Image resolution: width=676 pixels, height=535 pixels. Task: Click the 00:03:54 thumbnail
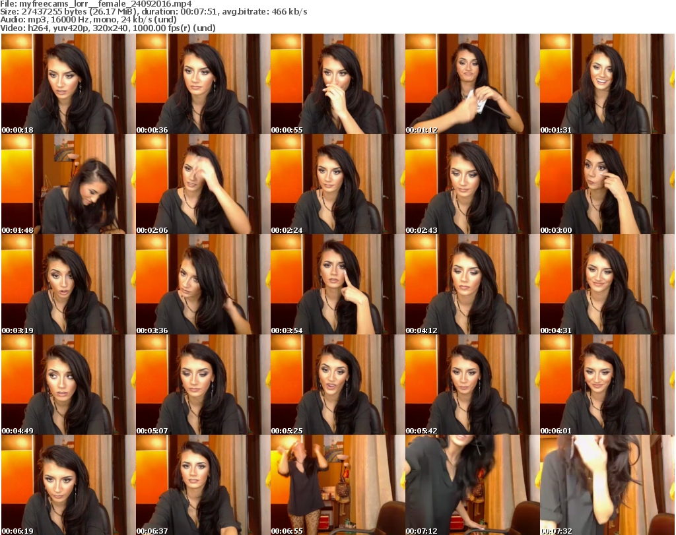[337, 284]
